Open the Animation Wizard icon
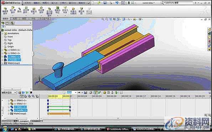Image resolution: width=212 pixels, height=132 pixels. pos(91,93)
